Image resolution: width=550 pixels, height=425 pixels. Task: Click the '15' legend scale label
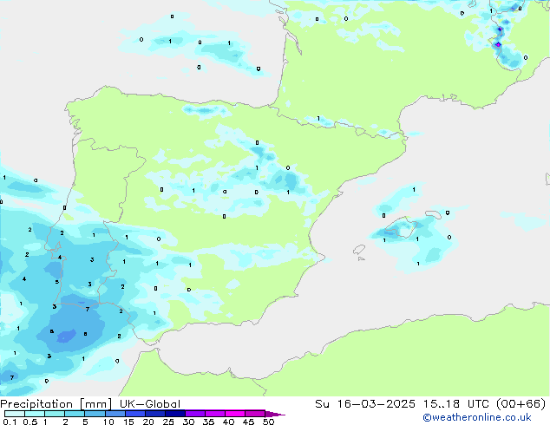click(x=128, y=422)
